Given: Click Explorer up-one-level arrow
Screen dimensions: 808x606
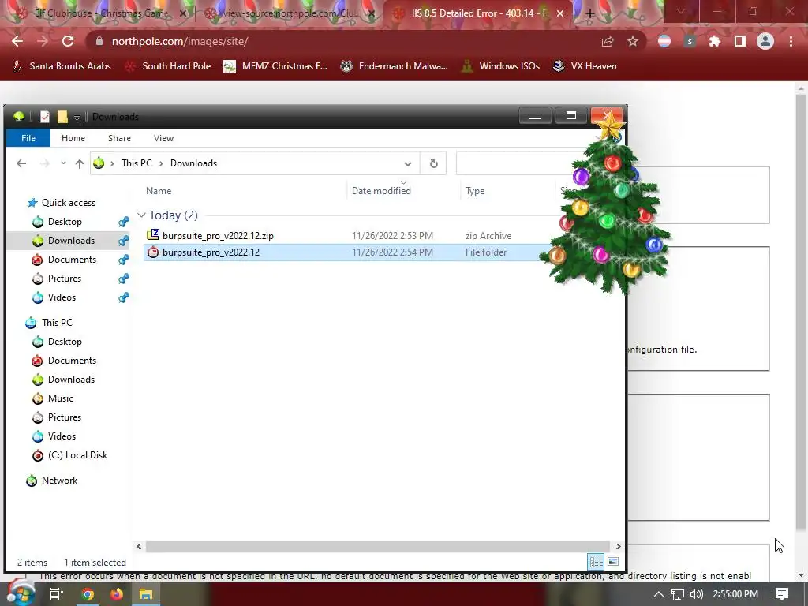Looking at the screenshot, I should coord(80,163).
